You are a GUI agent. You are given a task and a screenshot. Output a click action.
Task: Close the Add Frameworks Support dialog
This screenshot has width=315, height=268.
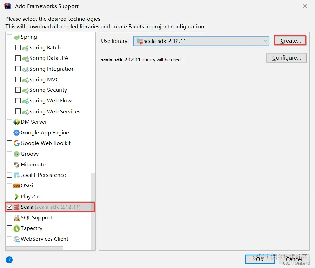pyautogui.click(x=305, y=6)
